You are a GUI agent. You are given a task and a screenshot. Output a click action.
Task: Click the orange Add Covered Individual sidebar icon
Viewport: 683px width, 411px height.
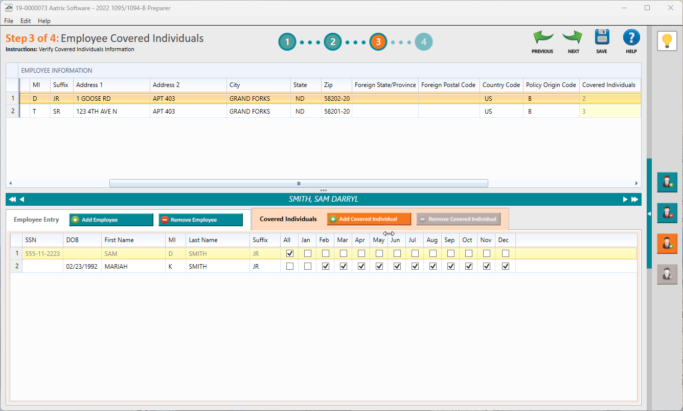[x=667, y=244]
